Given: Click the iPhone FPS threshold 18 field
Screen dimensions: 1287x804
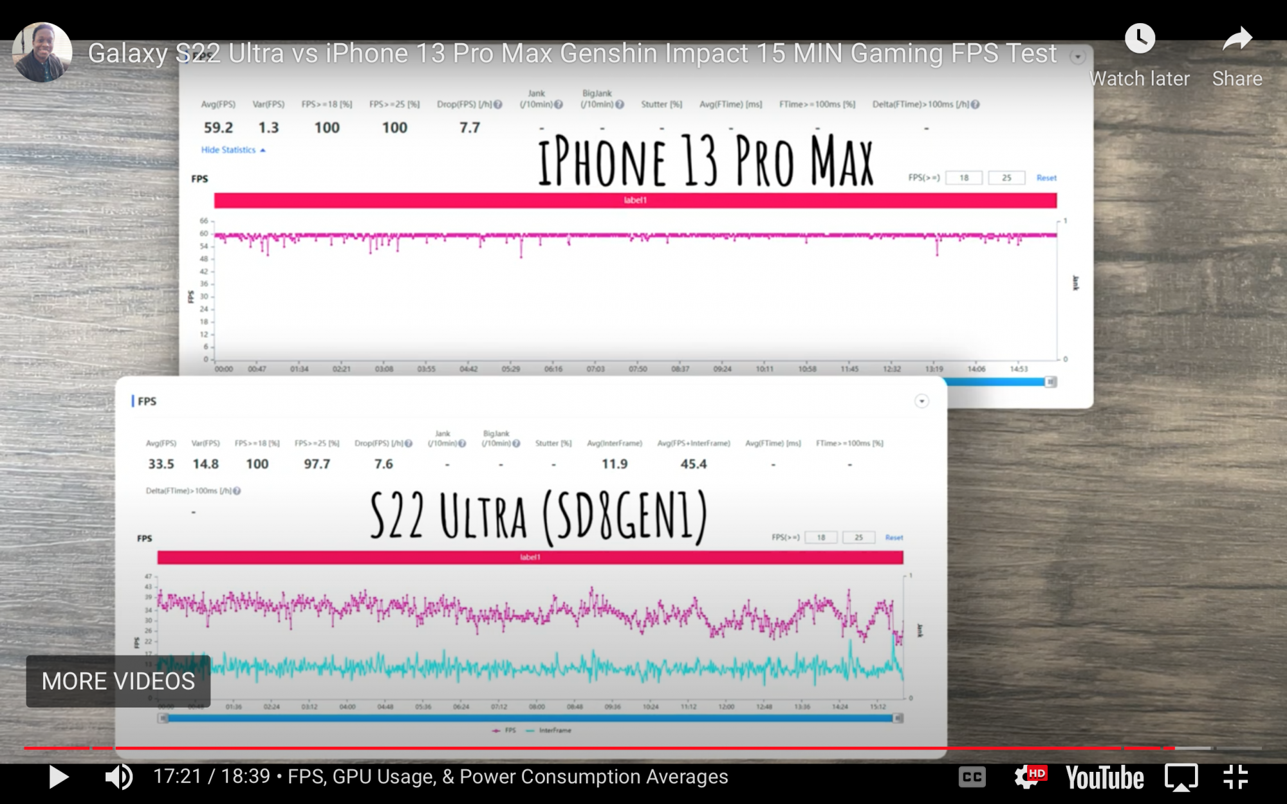Looking at the screenshot, I should [963, 178].
